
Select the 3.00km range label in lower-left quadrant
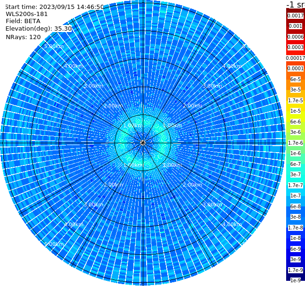[93, 204]
